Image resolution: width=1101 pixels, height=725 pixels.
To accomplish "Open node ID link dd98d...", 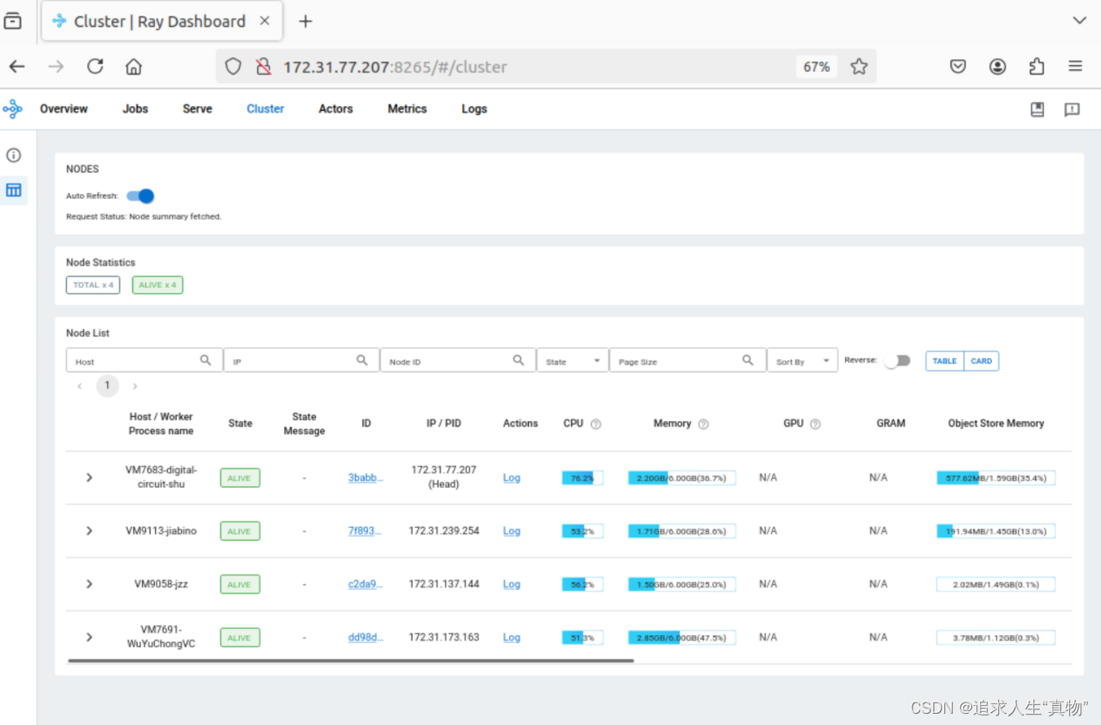I will click(x=365, y=638).
